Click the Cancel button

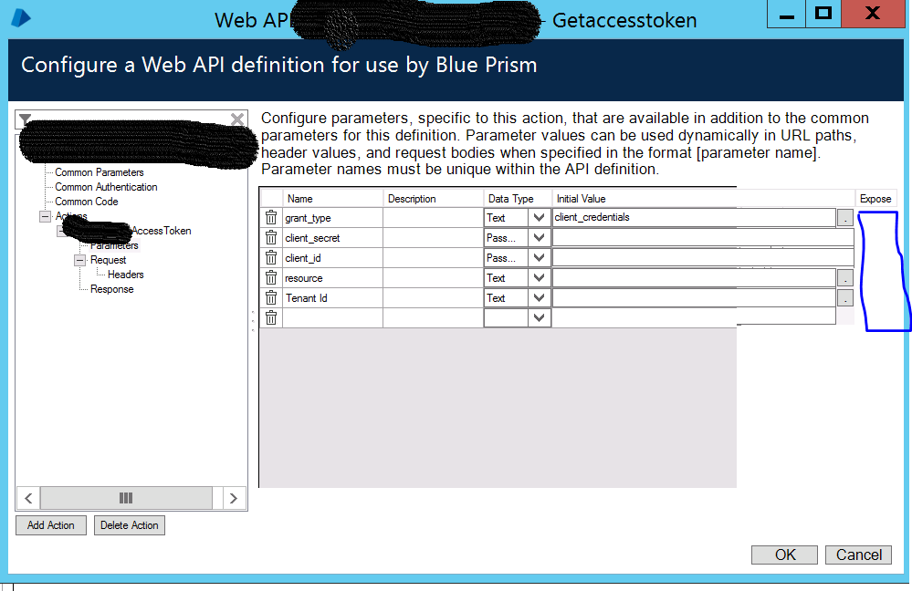coord(858,555)
